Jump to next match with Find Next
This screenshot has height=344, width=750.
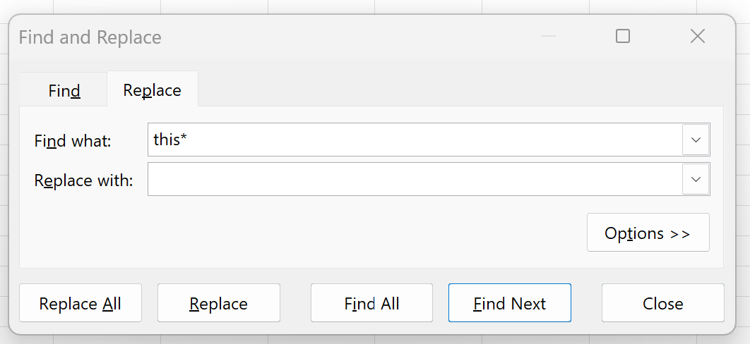pos(509,303)
